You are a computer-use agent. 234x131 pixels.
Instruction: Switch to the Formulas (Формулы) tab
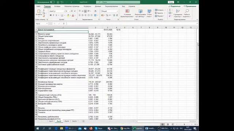point(87,7)
